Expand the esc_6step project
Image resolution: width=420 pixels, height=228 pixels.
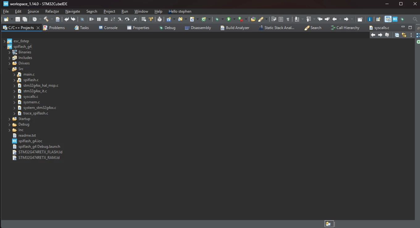coord(4,41)
